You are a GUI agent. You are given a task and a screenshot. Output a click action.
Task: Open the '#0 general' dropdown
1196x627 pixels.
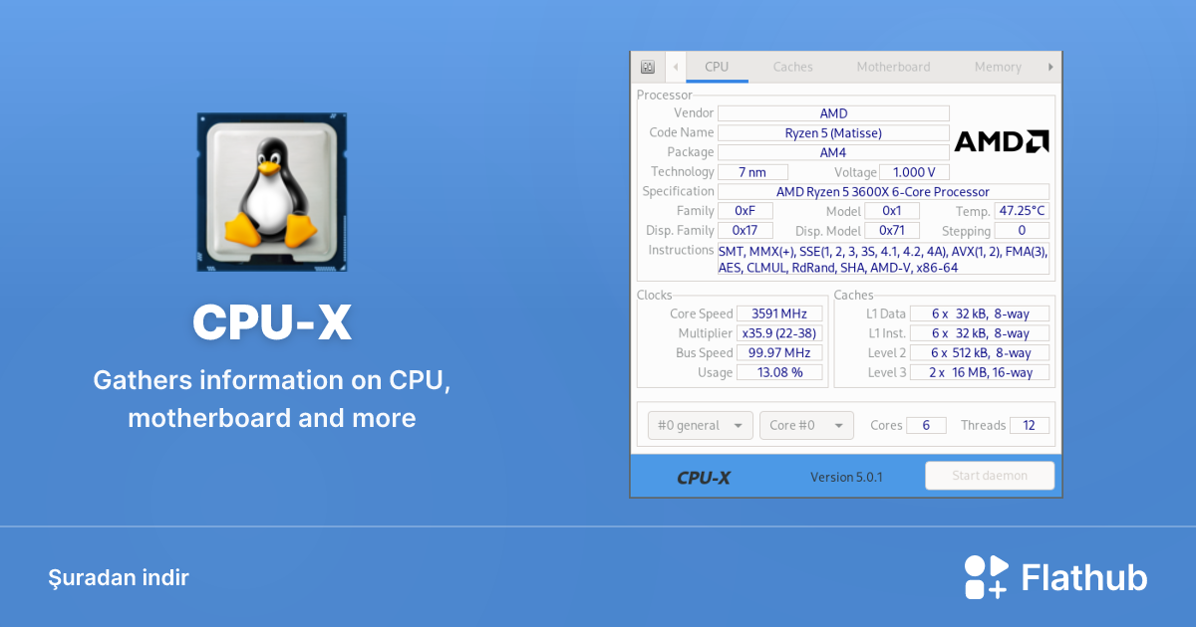(700, 425)
